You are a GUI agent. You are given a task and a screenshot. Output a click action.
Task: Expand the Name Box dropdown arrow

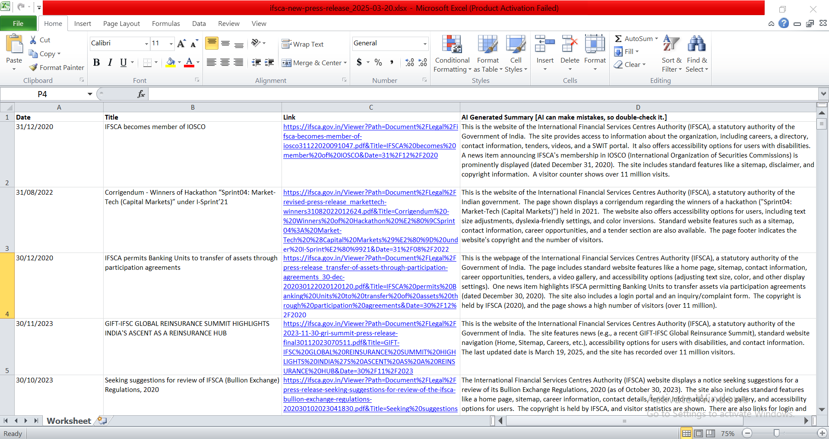coord(90,94)
